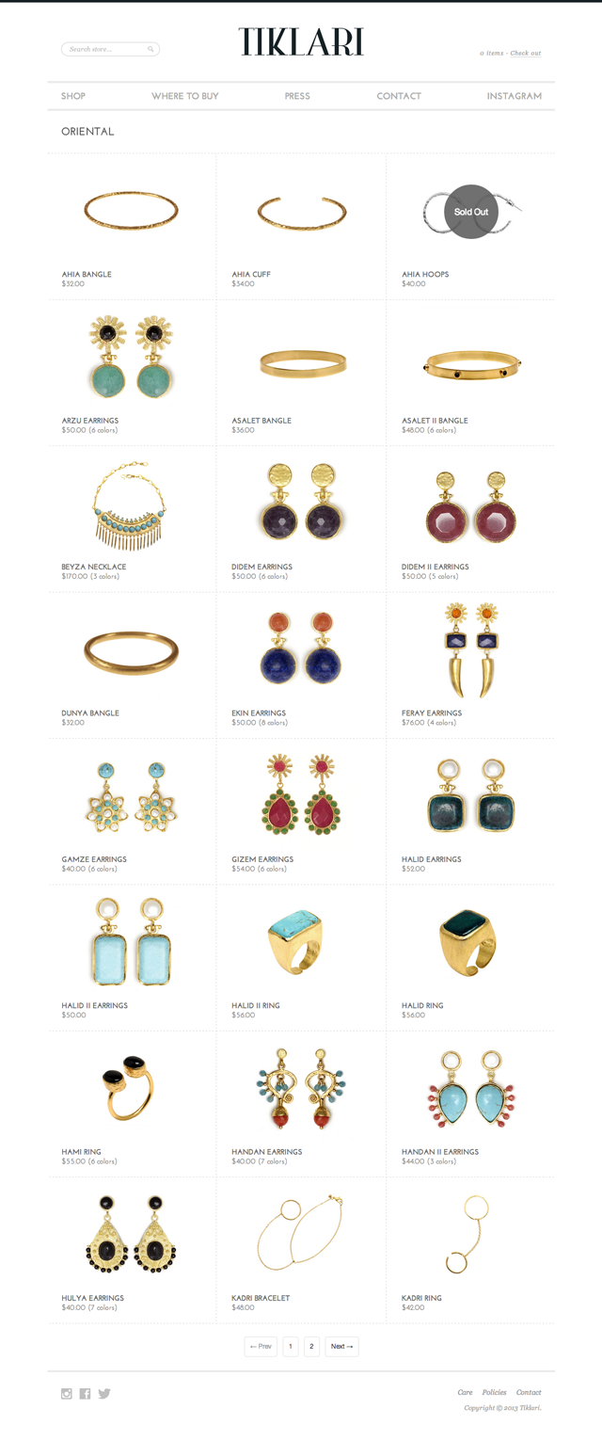Open the Care footer link
This screenshot has height=1456, width=602.
click(x=465, y=1392)
